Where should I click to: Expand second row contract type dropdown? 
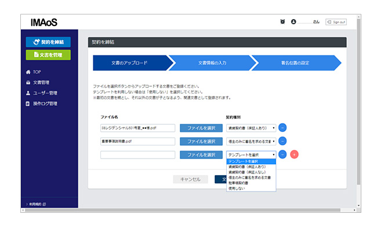[251, 141]
